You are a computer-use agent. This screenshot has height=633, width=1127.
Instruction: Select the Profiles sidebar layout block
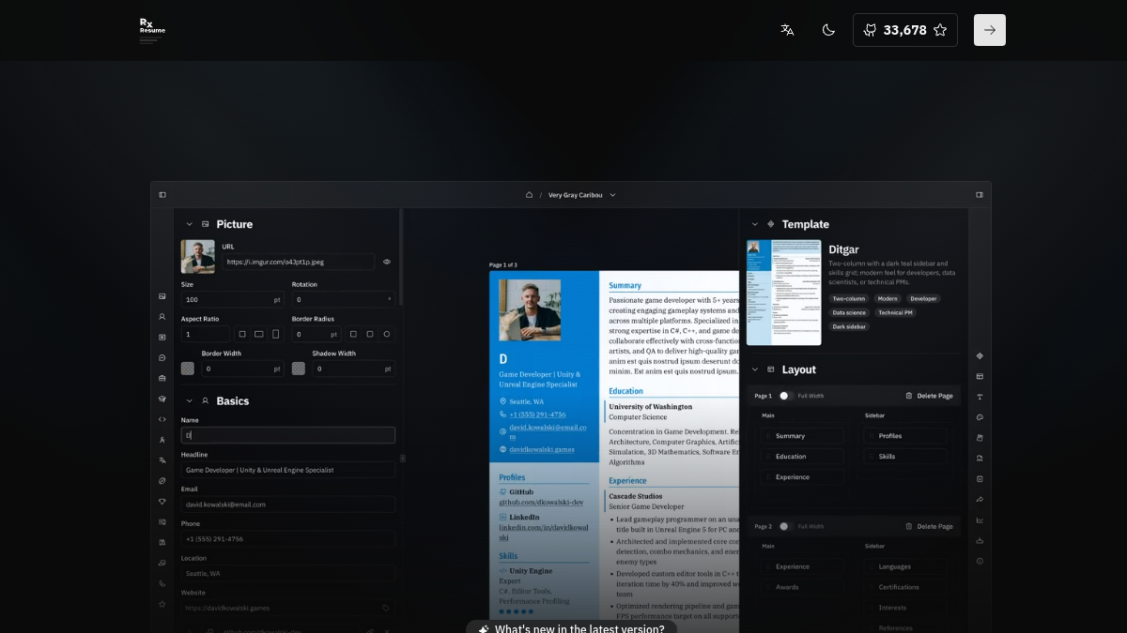(x=905, y=436)
